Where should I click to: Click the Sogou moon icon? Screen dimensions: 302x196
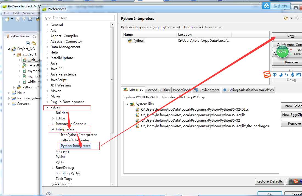click(x=281, y=74)
